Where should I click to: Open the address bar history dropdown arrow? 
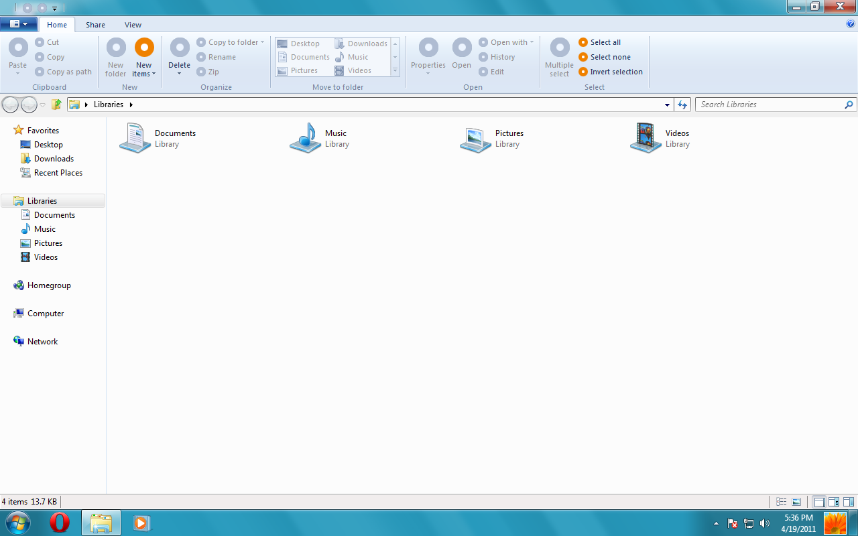667,105
